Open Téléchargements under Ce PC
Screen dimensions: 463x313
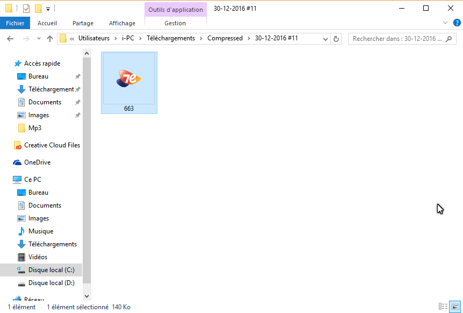coord(52,244)
